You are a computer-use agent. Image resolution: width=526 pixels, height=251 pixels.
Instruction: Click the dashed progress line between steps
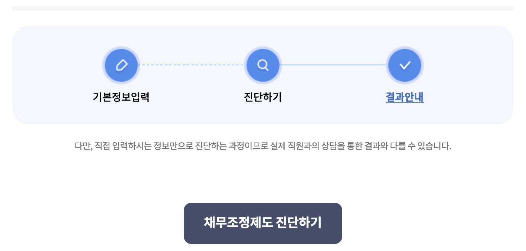click(192, 65)
